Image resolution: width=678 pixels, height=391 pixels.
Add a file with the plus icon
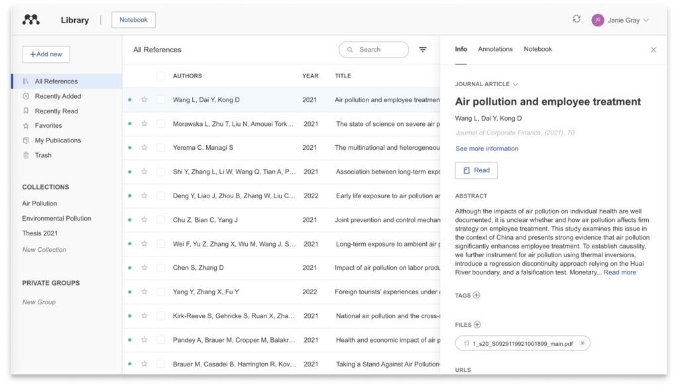click(x=477, y=325)
